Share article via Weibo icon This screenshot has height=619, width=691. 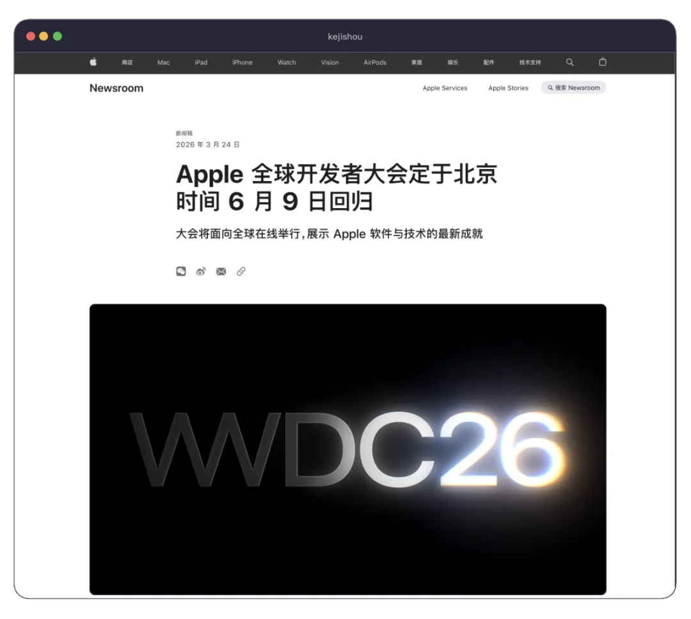(x=201, y=271)
